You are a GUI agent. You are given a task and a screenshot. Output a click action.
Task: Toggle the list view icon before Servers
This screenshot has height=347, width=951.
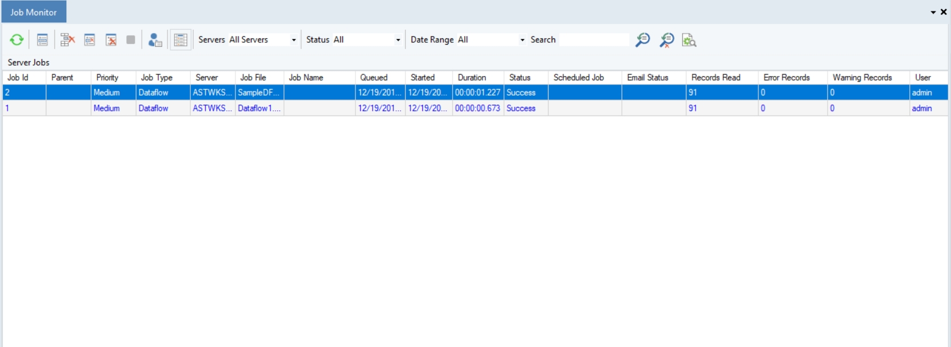181,39
